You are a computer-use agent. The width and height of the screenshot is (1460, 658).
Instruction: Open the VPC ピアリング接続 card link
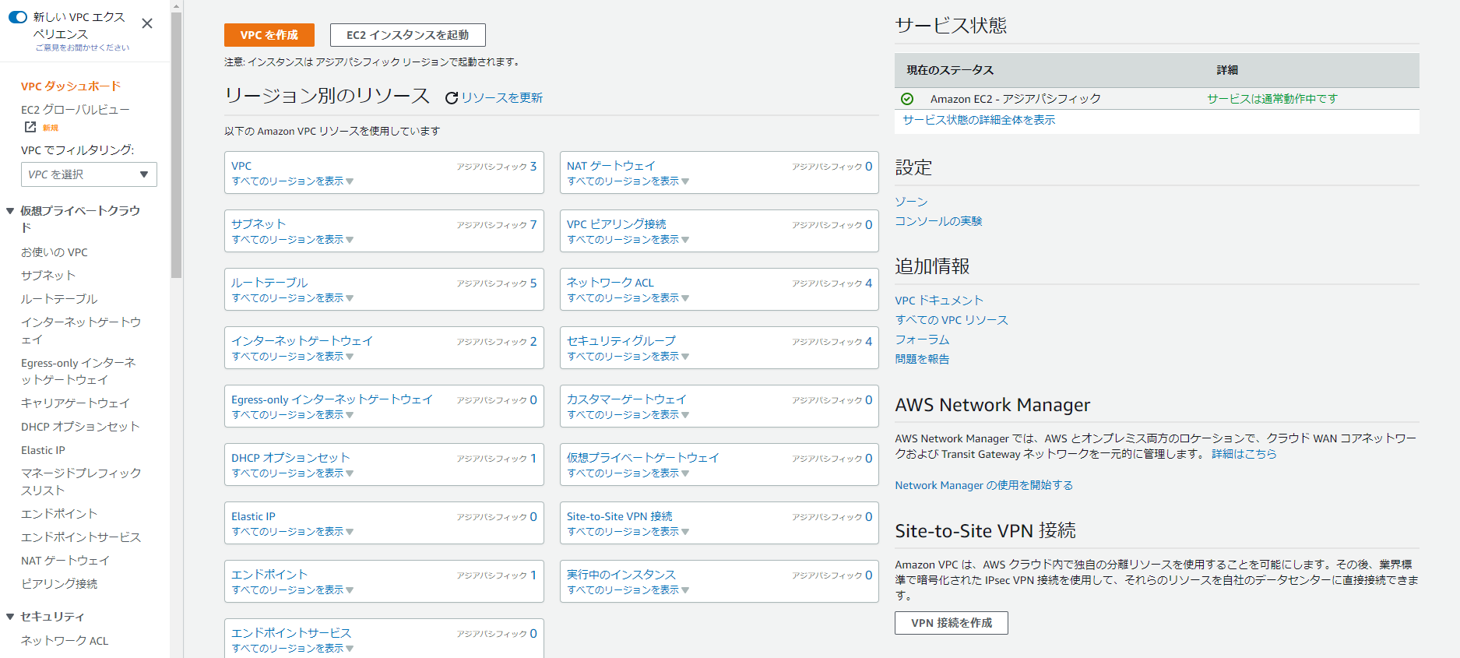point(617,224)
